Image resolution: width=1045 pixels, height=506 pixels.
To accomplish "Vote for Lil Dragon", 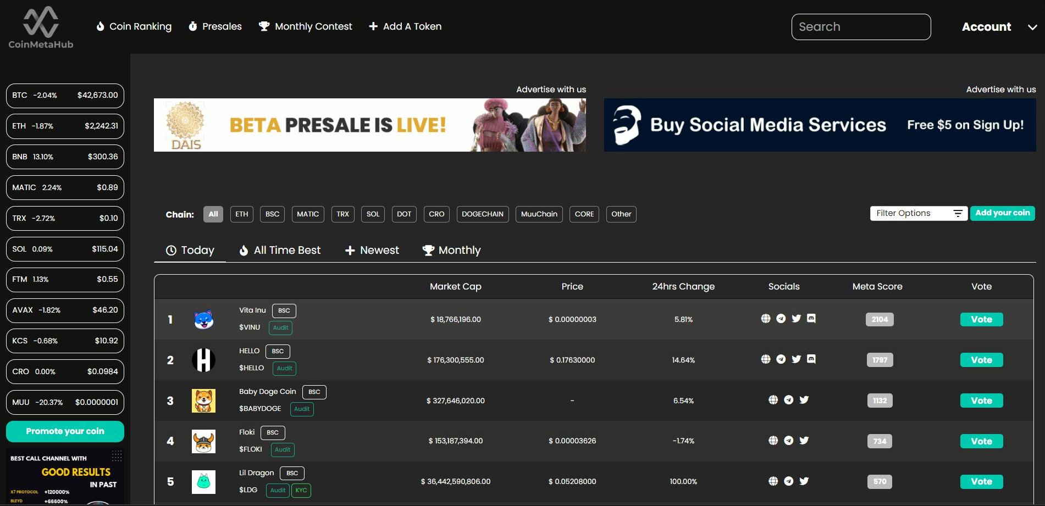I will pyautogui.click(x=981, y=482).
